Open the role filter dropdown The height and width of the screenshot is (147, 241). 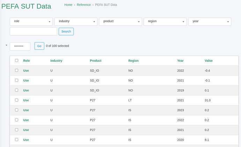[x=31, y=21]
